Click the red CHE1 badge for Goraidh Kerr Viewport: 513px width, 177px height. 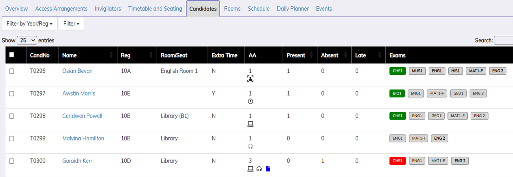coord(397,161)
